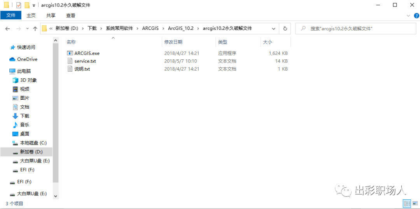The image size is (420, 209).
Task: Click the Back navigation arrow
Action: click(x=7, y=29)
